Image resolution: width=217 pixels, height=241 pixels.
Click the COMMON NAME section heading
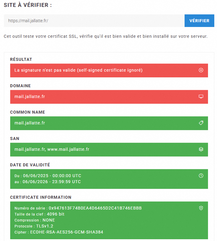(27, 112)
